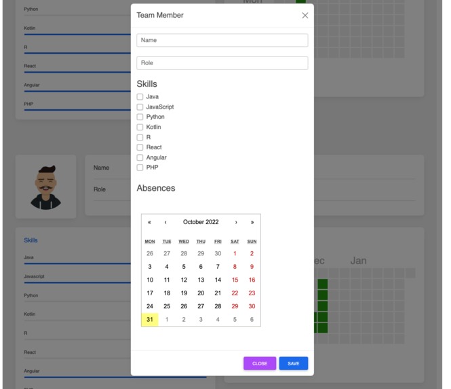Pick Sunday October 23
The height and width of the screenshot is (389, 451).
[252, 293]
